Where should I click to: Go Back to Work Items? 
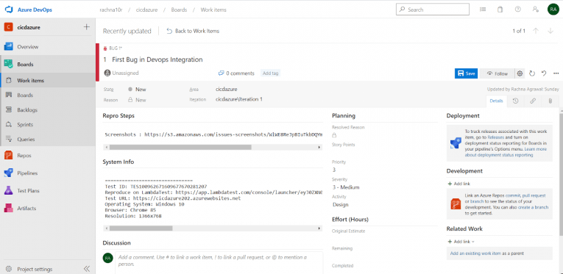[x=193, y=31]
